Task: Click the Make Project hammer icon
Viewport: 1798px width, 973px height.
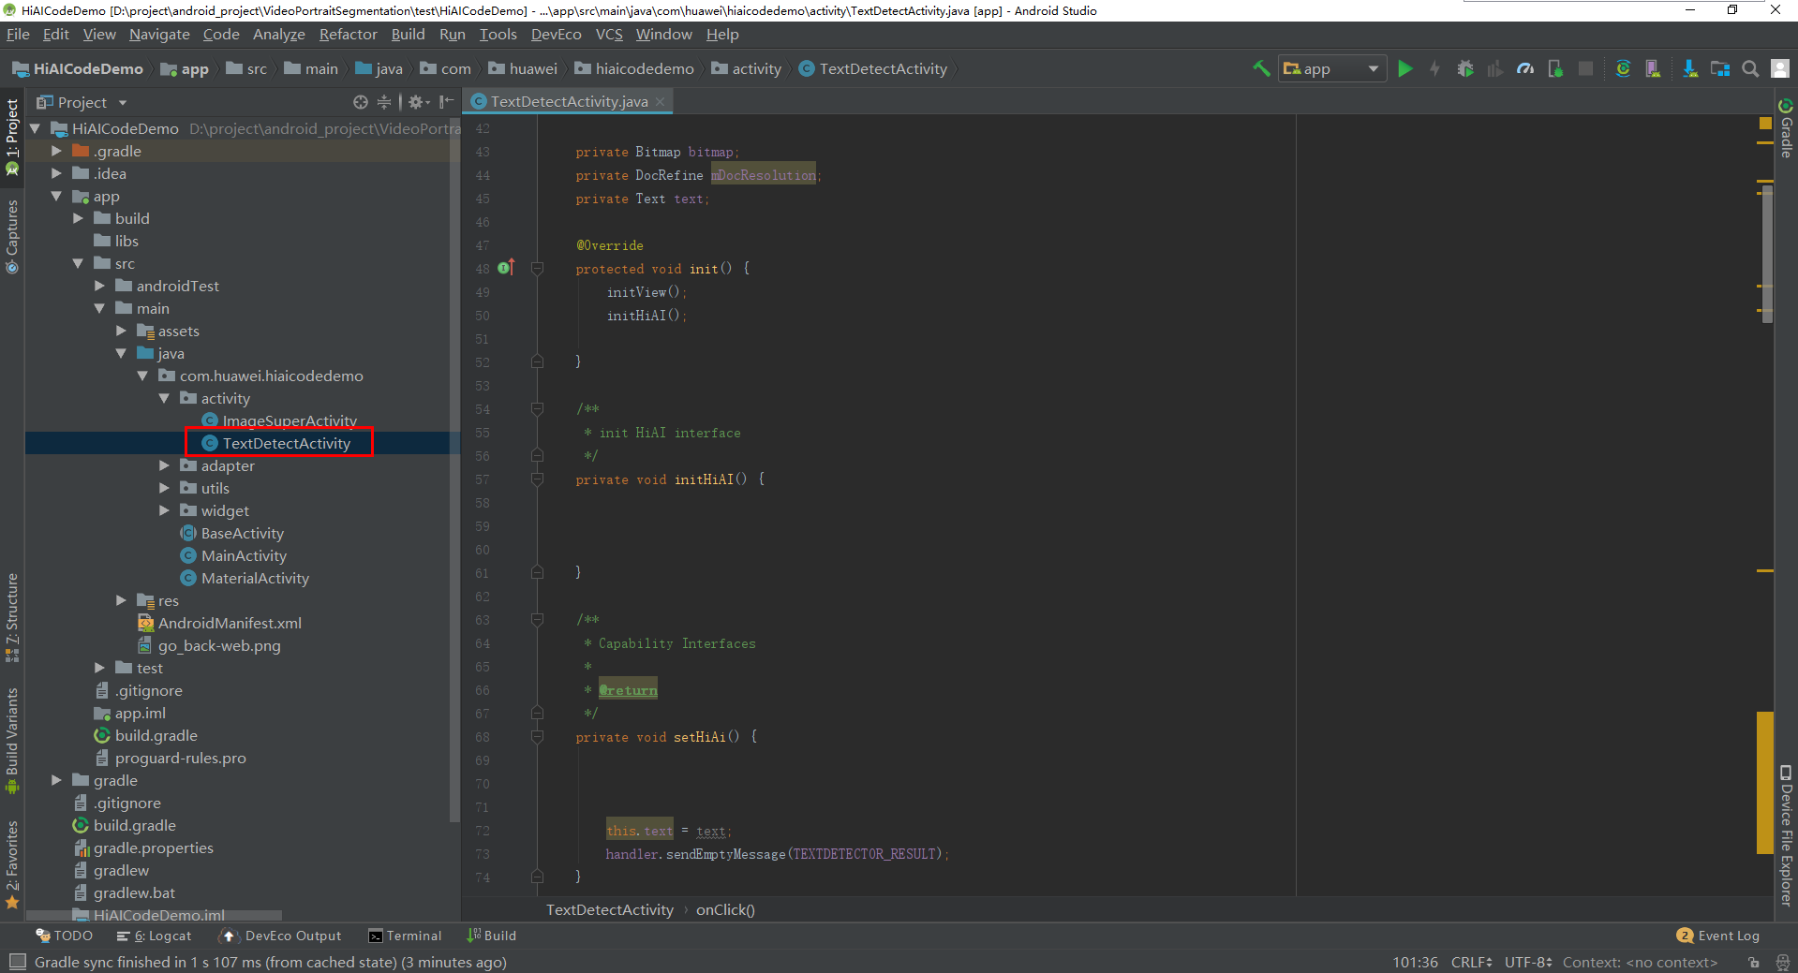Action: [x=1261, y=68]
